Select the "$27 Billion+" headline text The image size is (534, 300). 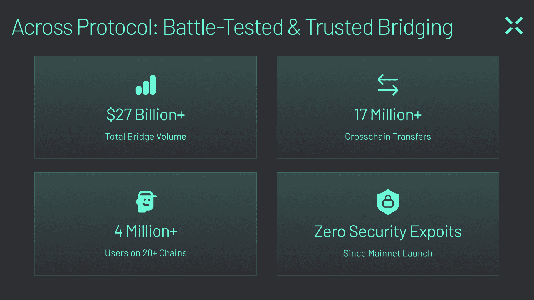coord(146,115)
